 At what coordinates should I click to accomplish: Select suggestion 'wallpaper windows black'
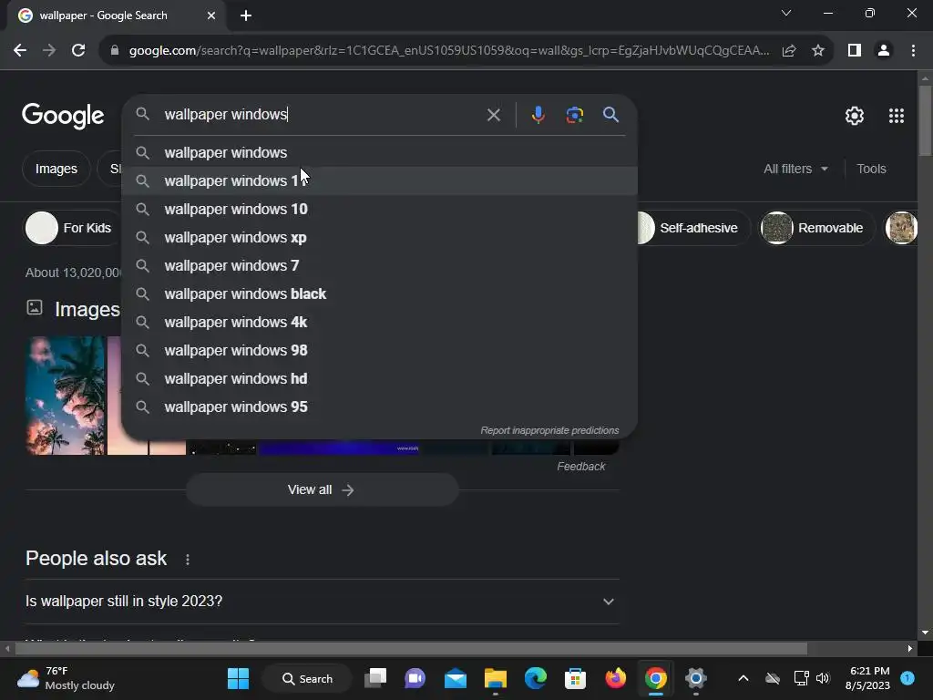(x=379, y=294)
